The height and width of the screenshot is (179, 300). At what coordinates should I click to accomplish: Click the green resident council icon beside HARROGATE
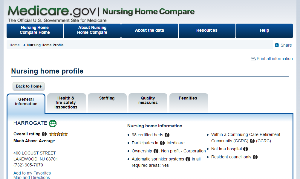tap(53, 123)
